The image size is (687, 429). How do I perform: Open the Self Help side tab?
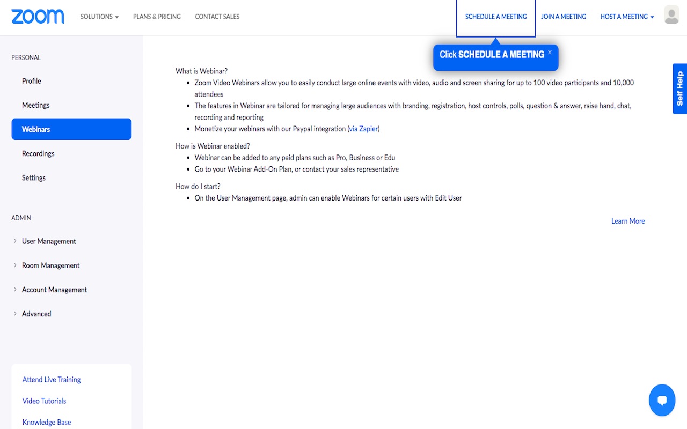coord(680,88)
